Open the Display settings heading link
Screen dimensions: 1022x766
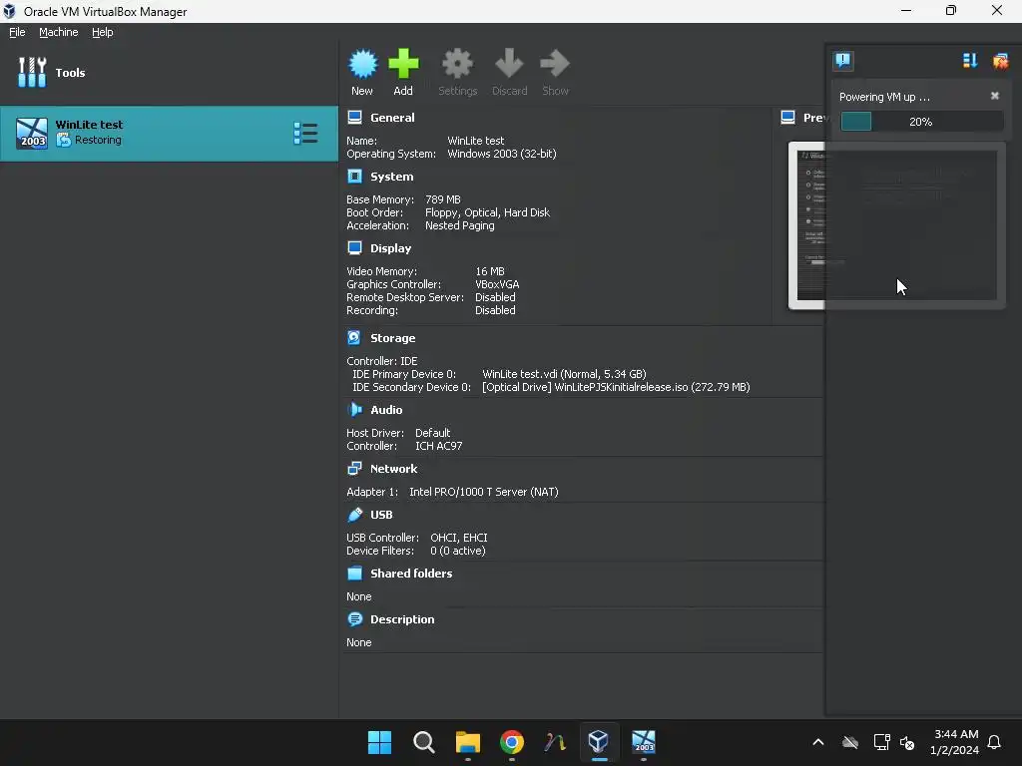(x=390, y=248)
